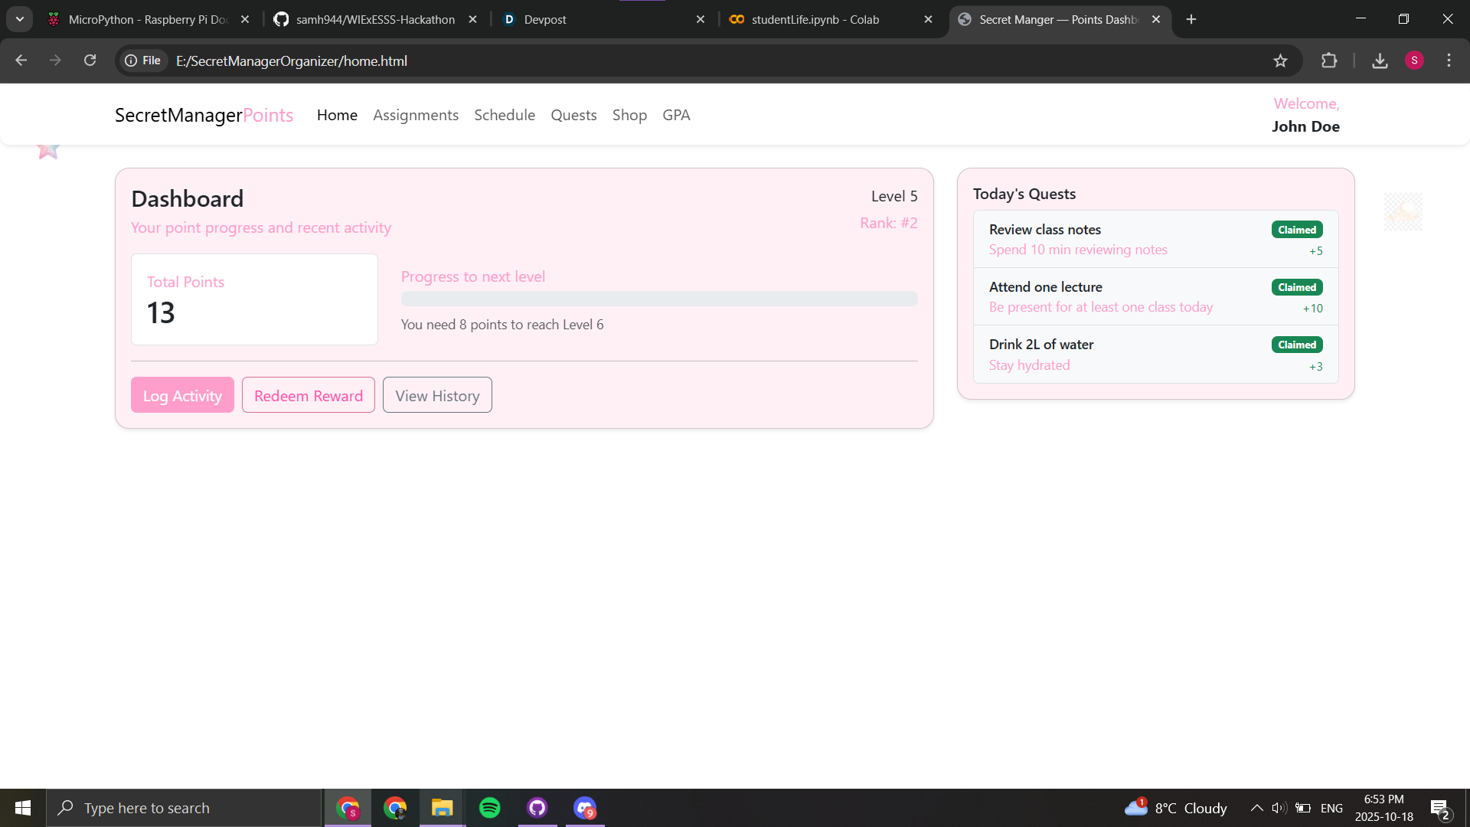Image resolution: width=1470 pixels, height=827 pixels.
Task: Open Chrome three-dot menu
Action: tap(1449, 60)
